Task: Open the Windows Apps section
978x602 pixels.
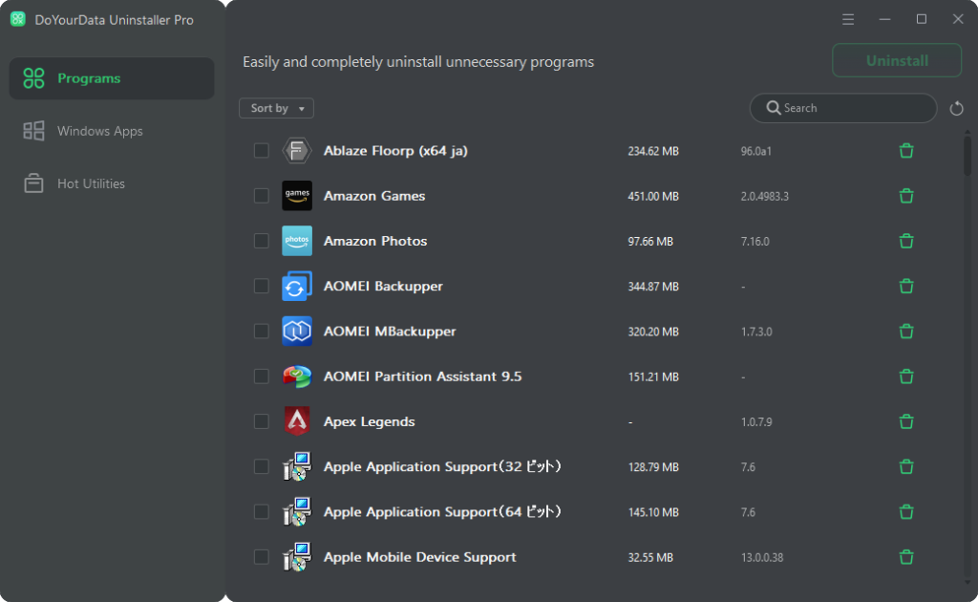Action: [x=112, y=131]
